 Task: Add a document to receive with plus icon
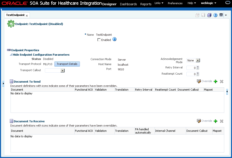pyautogui.click(x=215, y=121)
